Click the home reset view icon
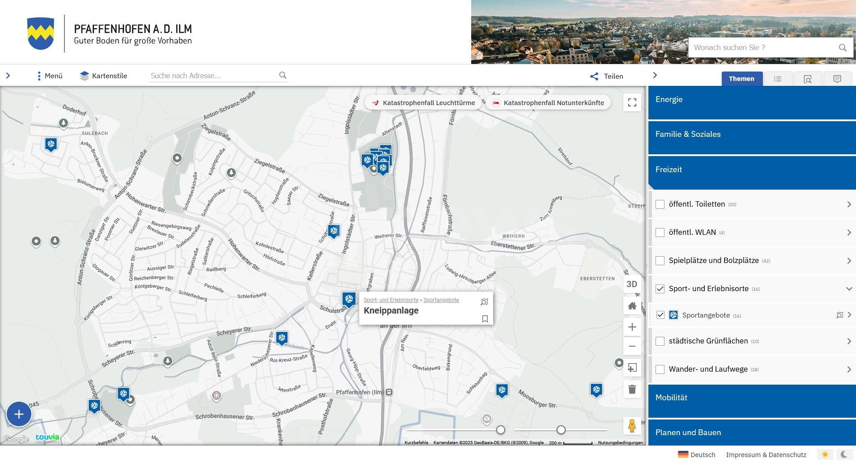This screenshot has width=856, height=462. tap(632, 306)
